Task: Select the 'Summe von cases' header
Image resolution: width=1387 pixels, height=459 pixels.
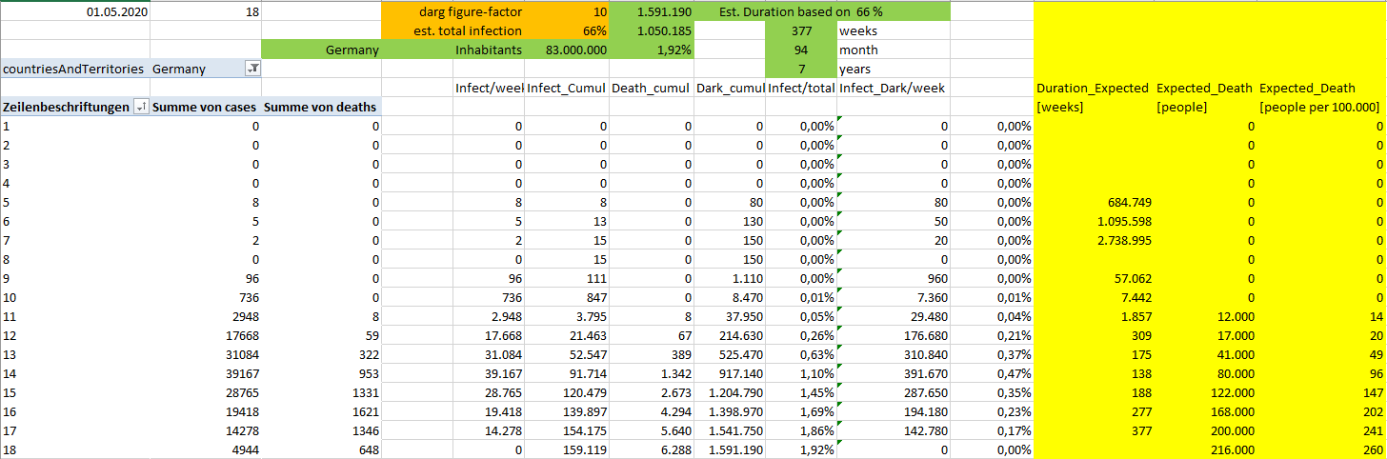Action: click(204, 107)
